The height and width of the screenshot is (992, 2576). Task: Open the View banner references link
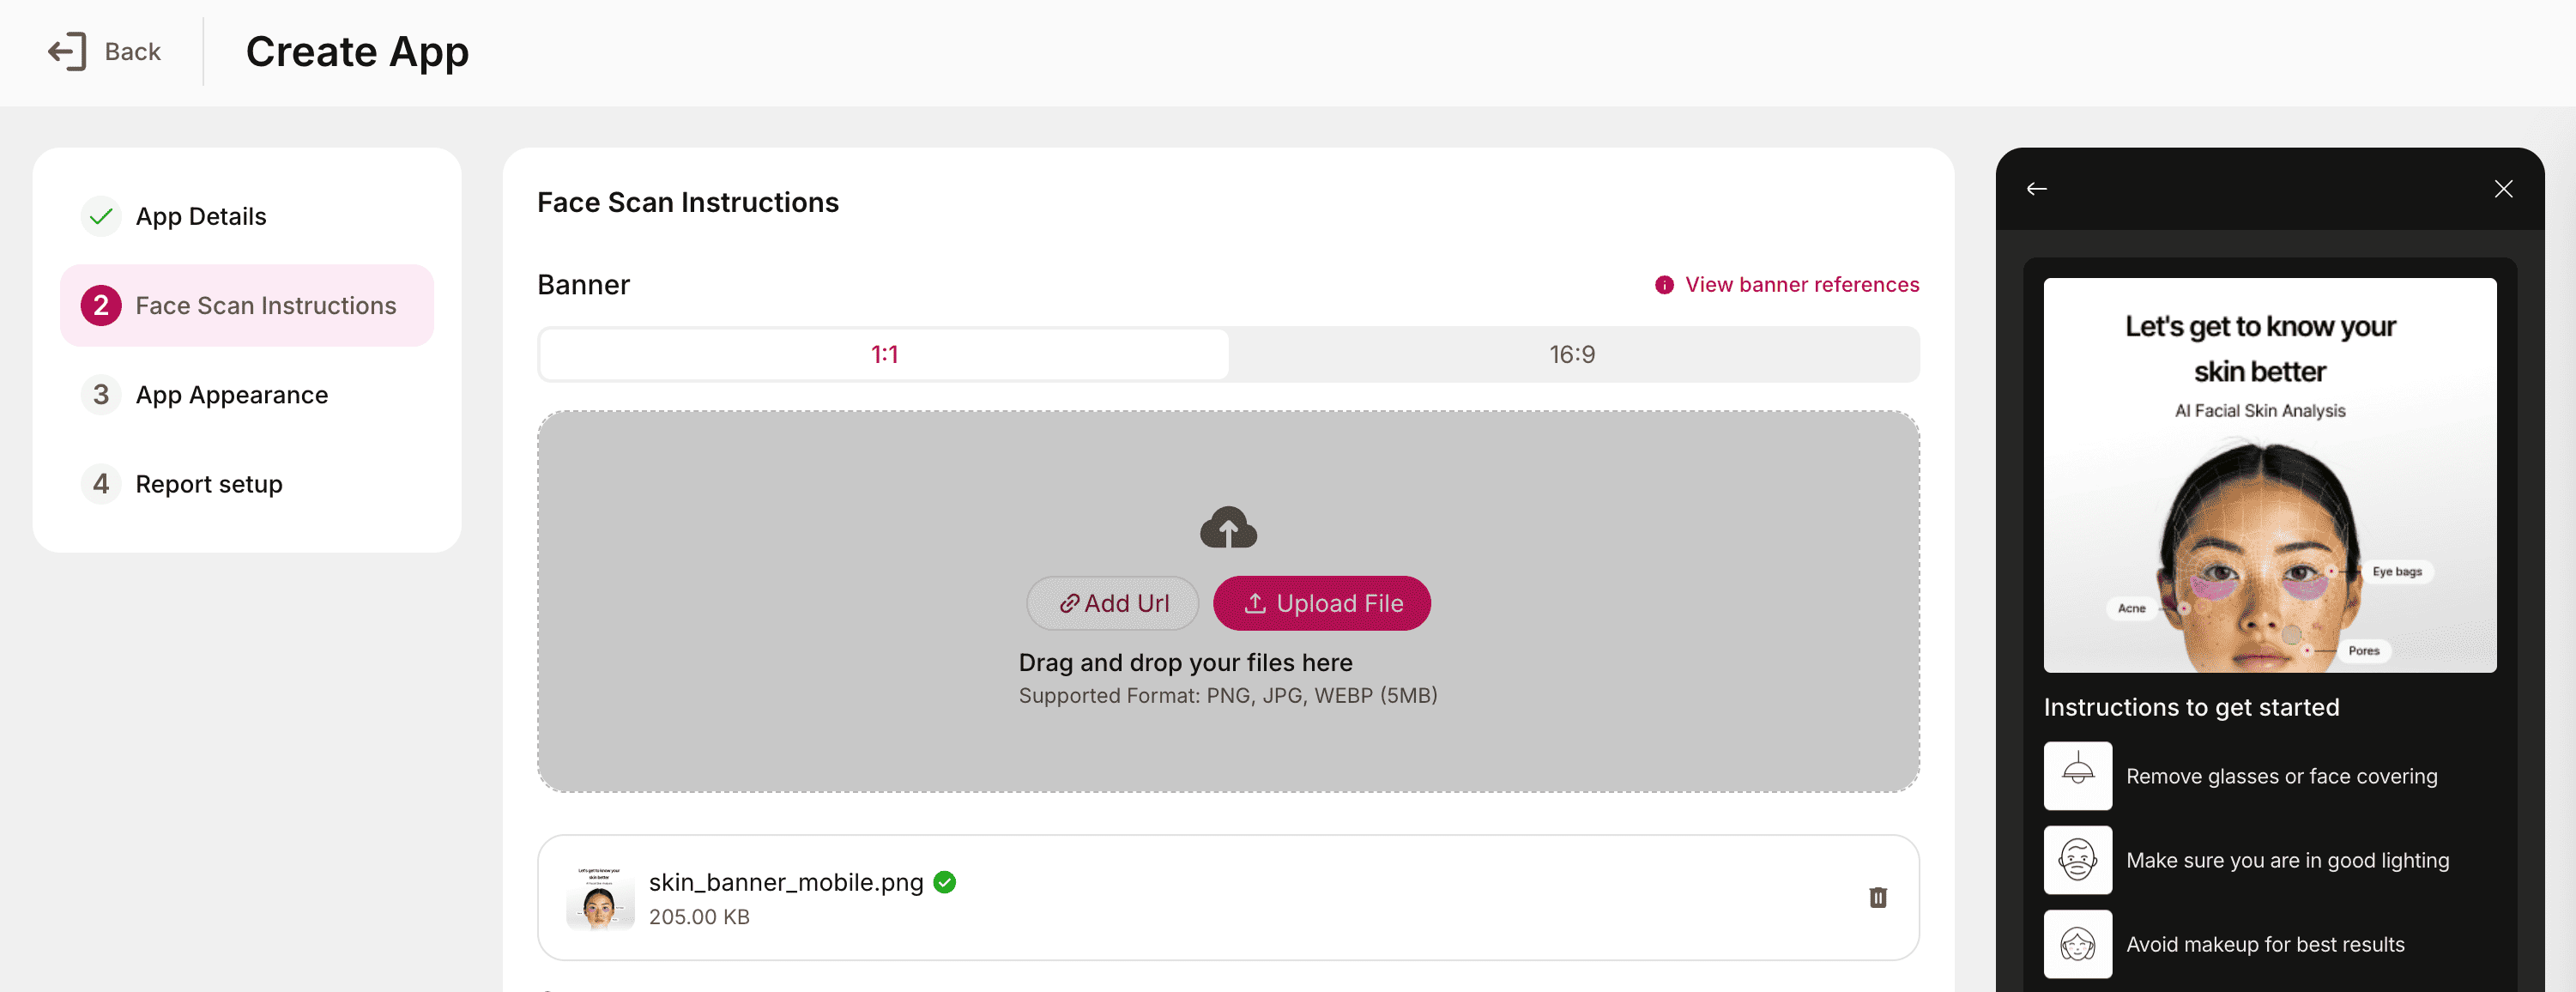[x=1801, y=285]
